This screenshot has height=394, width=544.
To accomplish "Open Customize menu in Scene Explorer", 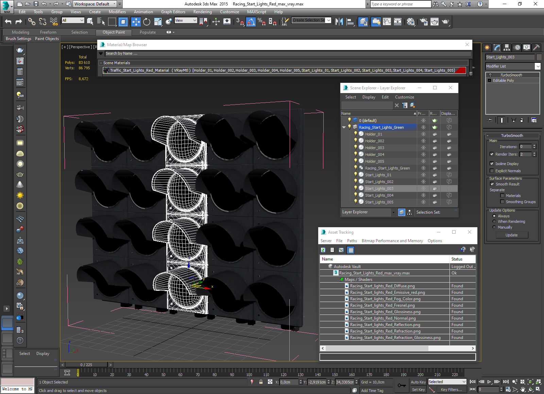I will pos(404,97).
